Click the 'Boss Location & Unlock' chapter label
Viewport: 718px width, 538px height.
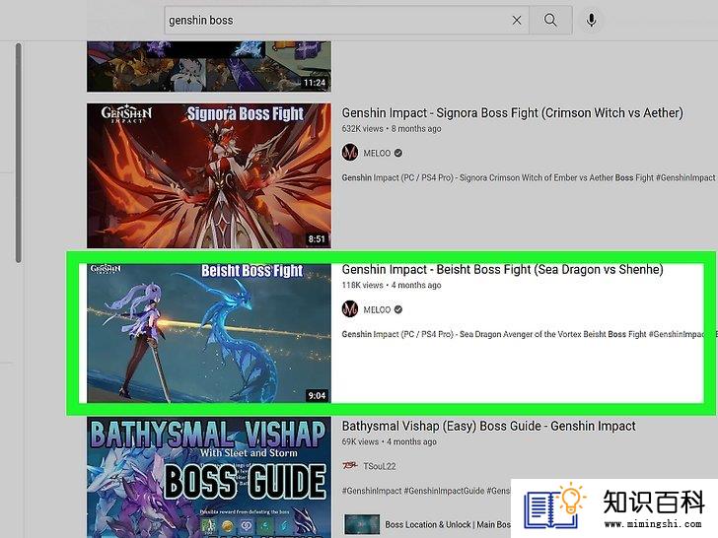[x=448, y=524]
